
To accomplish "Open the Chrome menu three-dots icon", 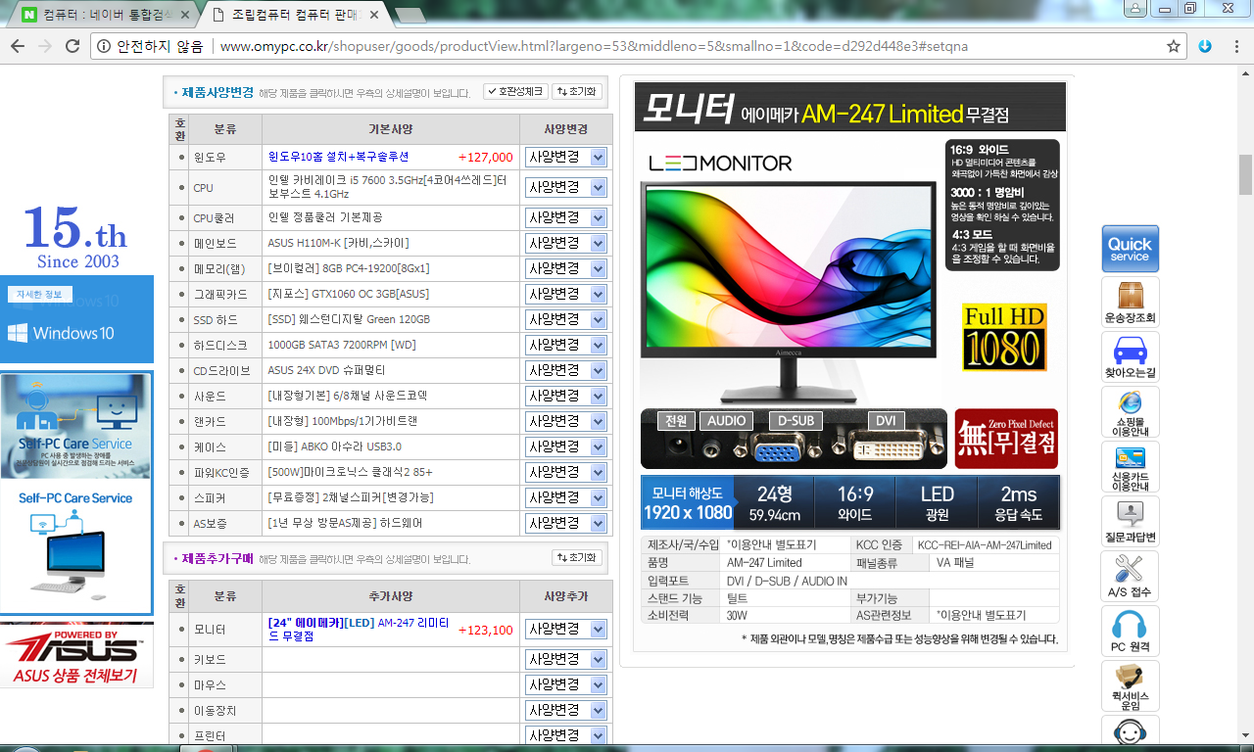I will [x=1235, y=46].
